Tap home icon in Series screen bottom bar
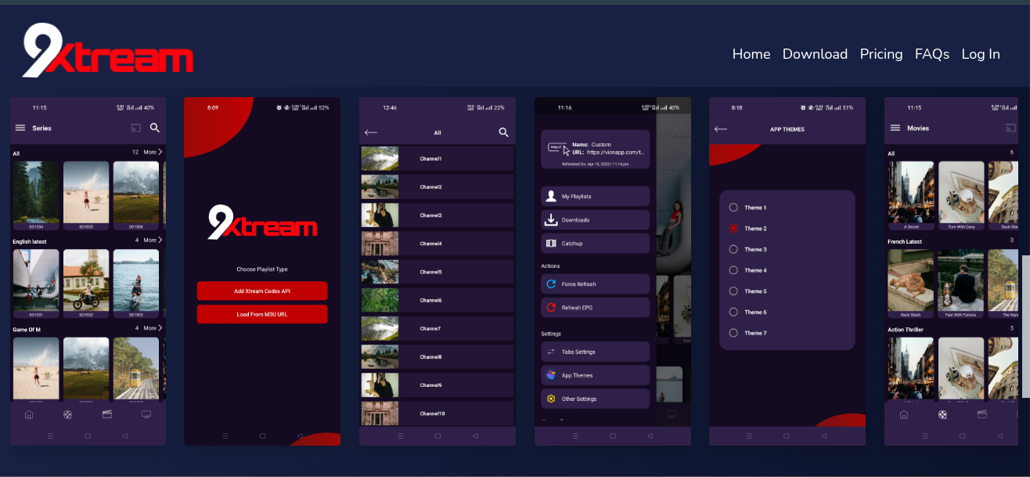This screenshot has height=477, width=1030. (x=29, y=414)
